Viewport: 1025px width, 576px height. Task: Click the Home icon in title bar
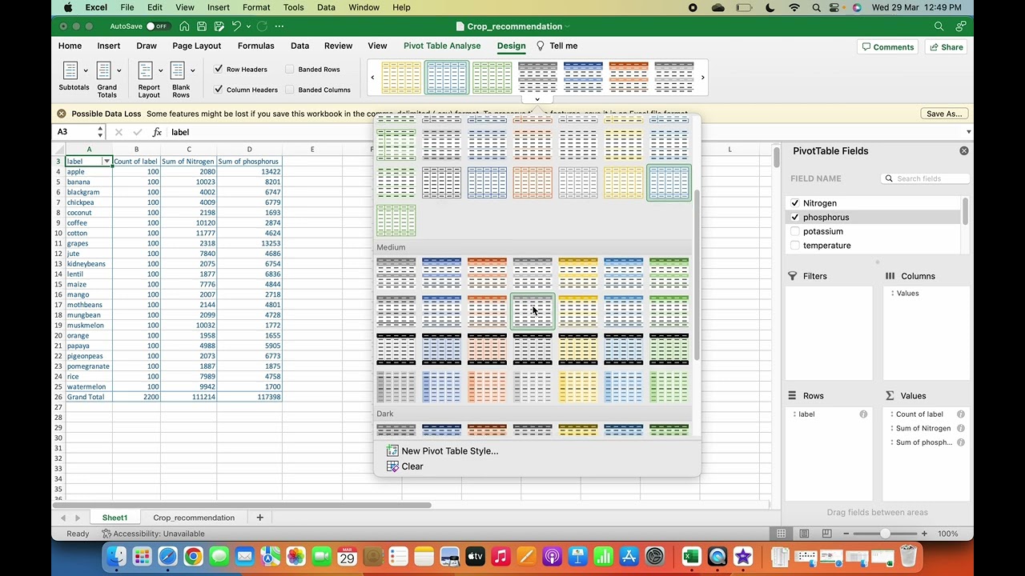[184, 26]
